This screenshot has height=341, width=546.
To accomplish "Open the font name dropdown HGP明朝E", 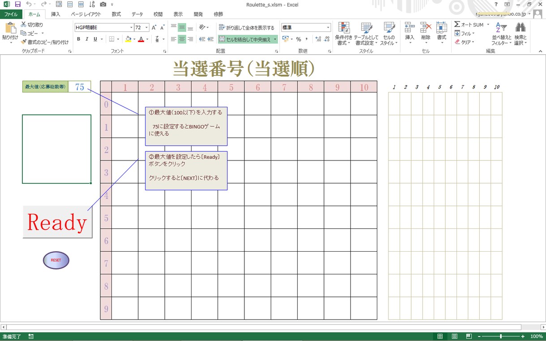I will click(x=131, y=27).
